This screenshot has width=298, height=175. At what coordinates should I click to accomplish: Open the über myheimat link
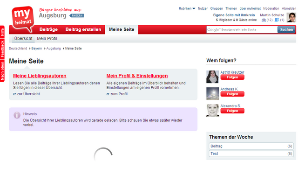point(250,8)
